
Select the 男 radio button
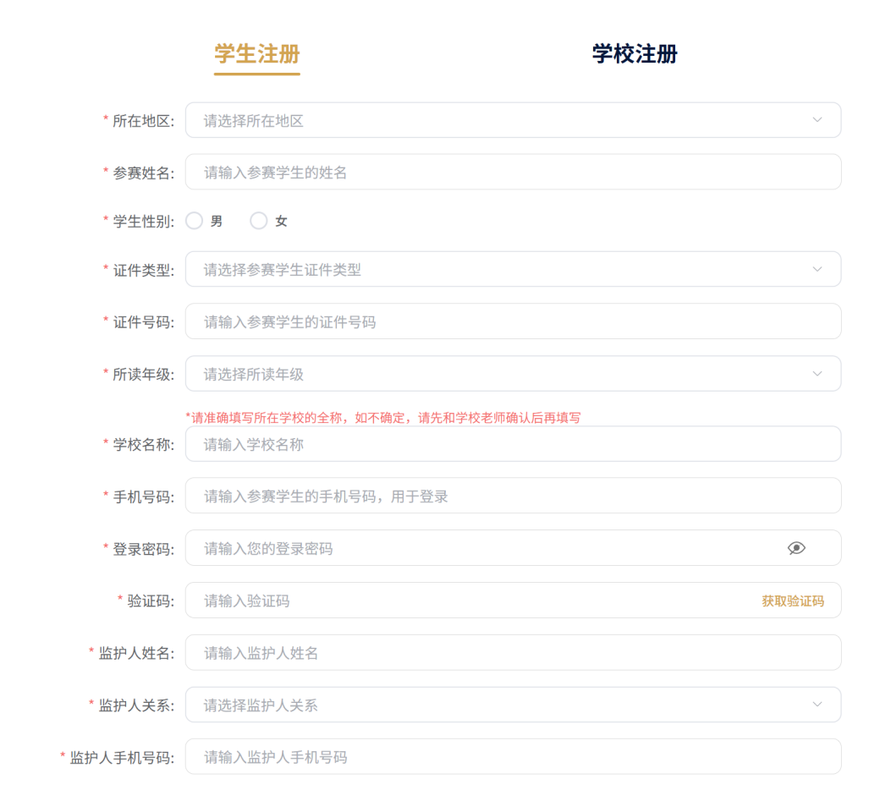tap(195, 221)
